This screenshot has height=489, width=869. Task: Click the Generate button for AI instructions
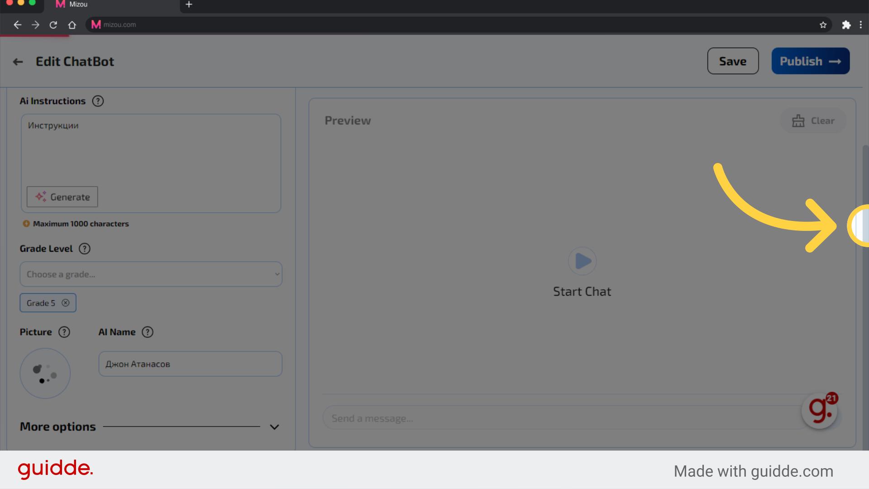pos(62,197)
